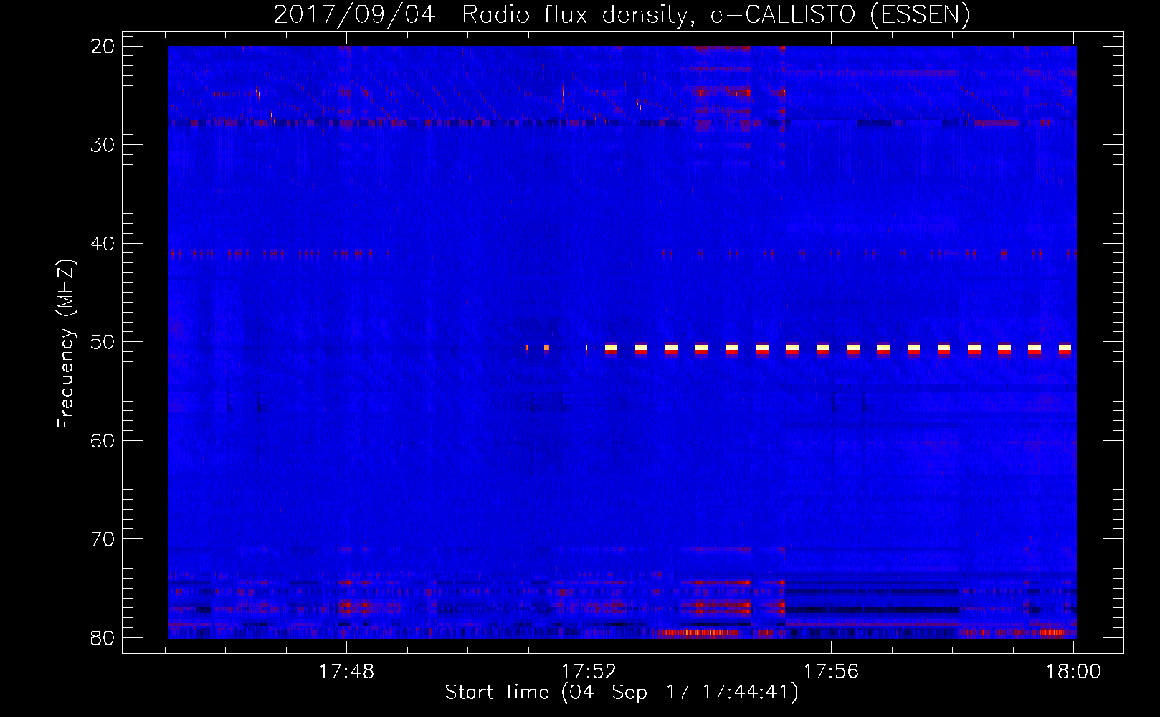Click the 40 MHz frequency label

[x=103, y=244]
